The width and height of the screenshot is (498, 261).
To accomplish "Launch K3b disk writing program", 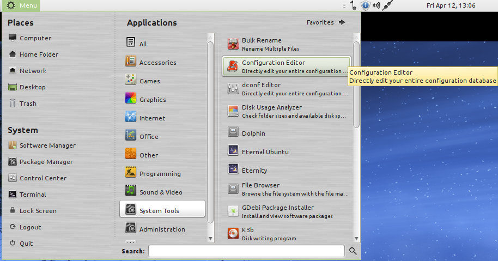I will [x=287, y=234].
